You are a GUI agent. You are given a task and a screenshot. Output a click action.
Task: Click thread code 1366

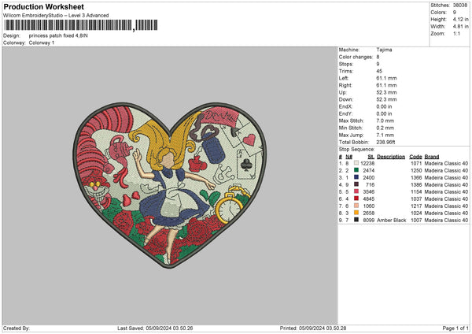point(416,177)
